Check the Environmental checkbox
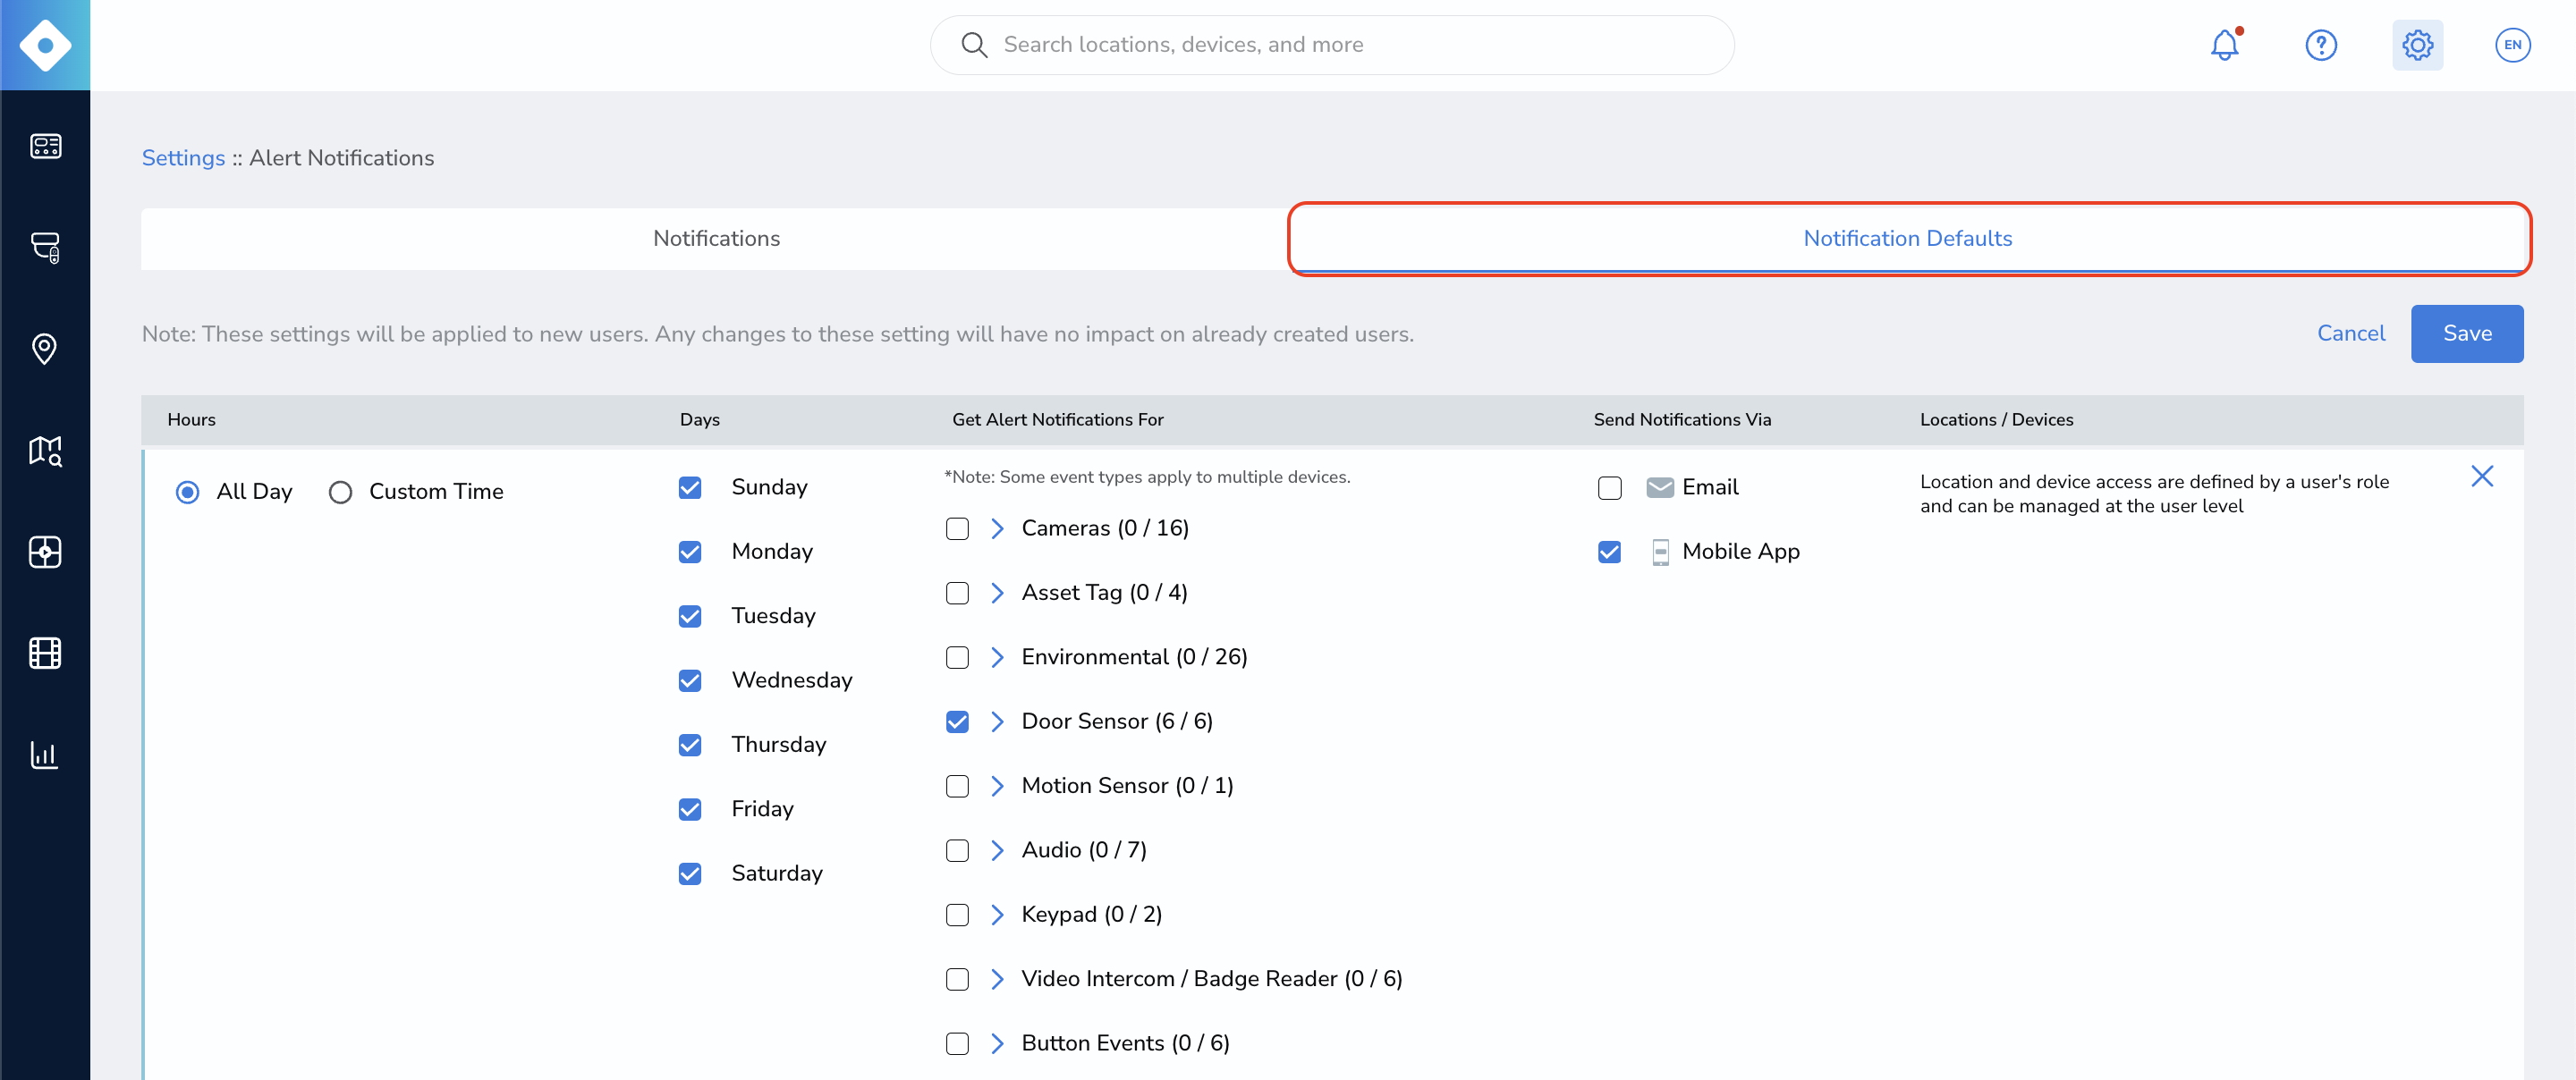 [957, 657]
